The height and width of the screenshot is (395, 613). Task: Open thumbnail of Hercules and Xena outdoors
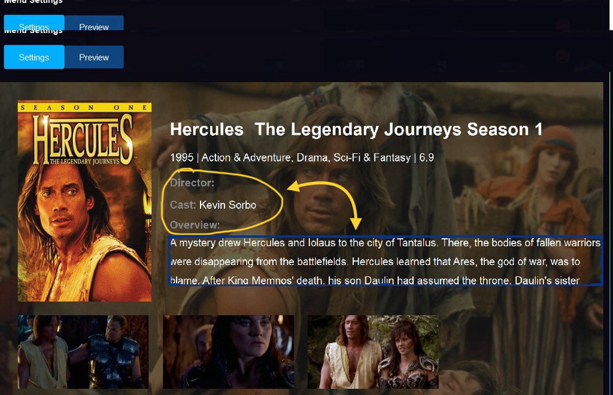pos(373,352)
